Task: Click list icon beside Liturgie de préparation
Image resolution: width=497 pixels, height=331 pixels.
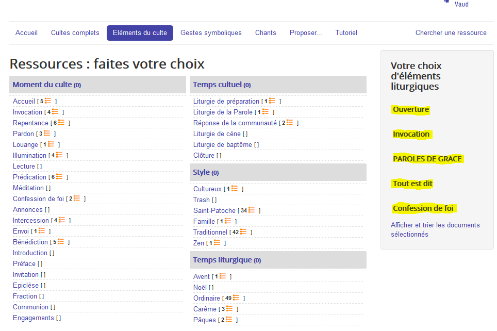Action: (272, 101)
